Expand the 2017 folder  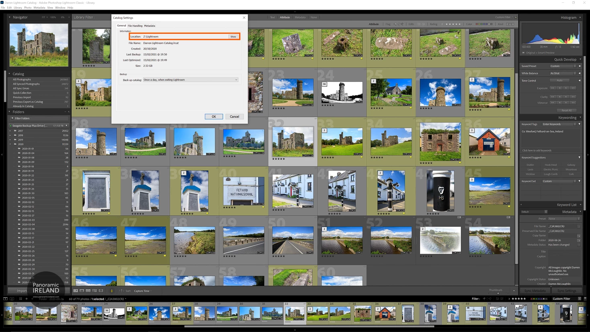[x=10, y=131]
